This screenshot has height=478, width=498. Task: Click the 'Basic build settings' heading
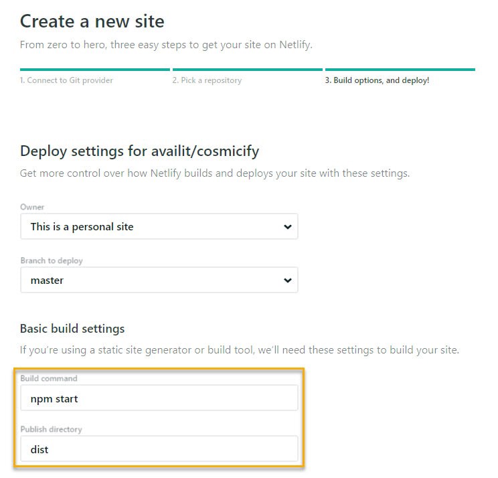click(x=72, y=329)
